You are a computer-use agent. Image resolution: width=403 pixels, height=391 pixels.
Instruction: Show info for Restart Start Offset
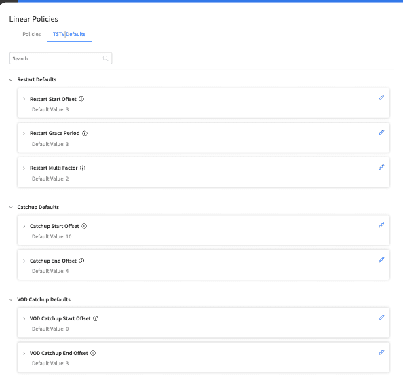coord(81,99)
